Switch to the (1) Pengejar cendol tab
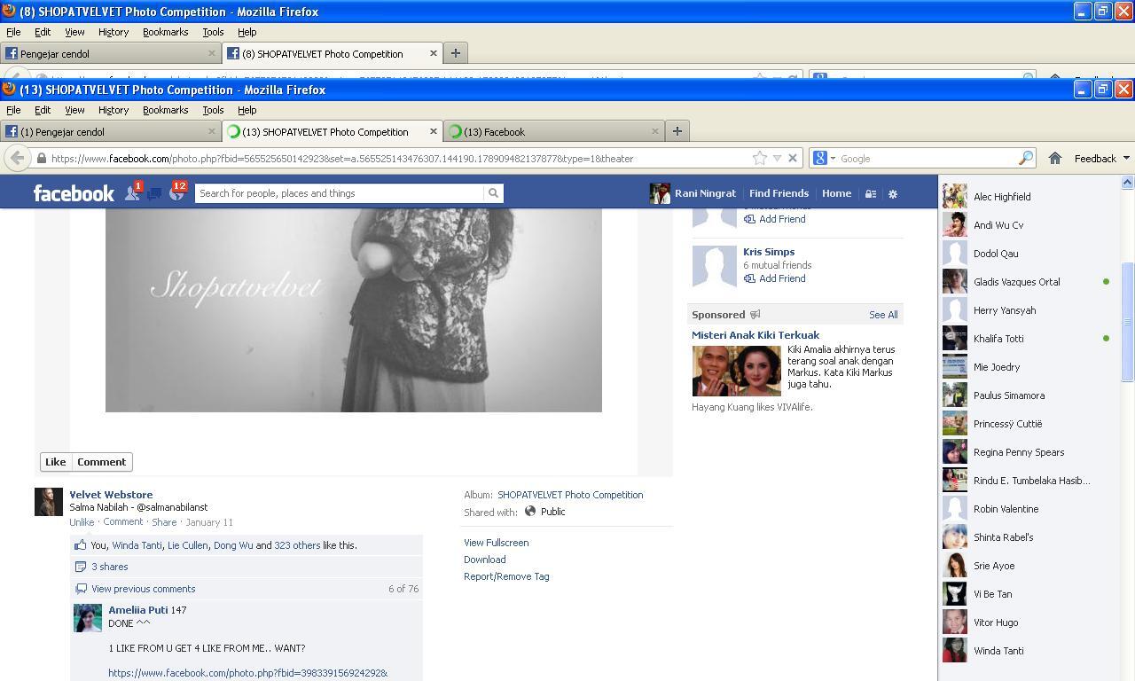The image size is (1135, 681). (111, 131)
